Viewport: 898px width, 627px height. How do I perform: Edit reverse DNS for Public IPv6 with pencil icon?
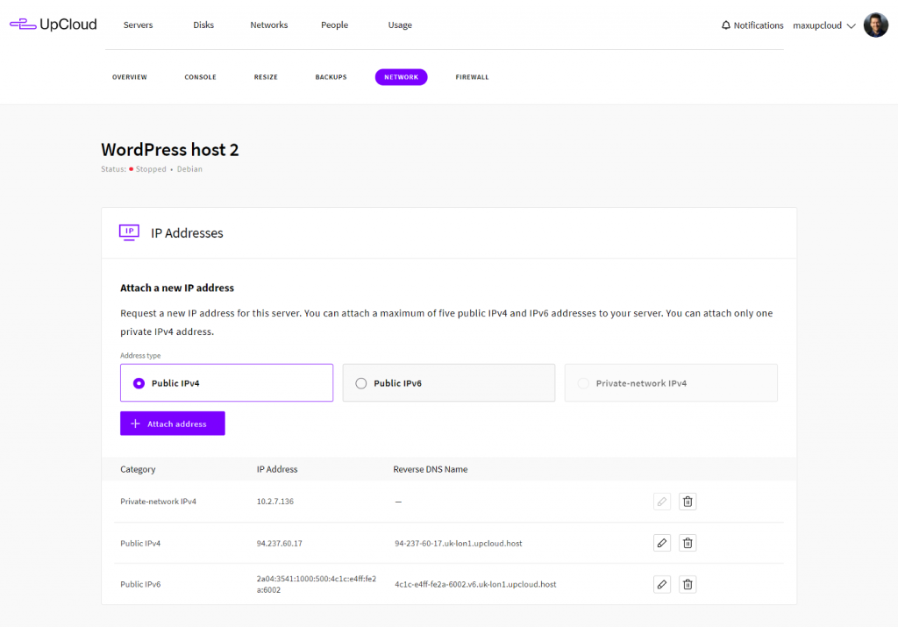pos(661,583)
